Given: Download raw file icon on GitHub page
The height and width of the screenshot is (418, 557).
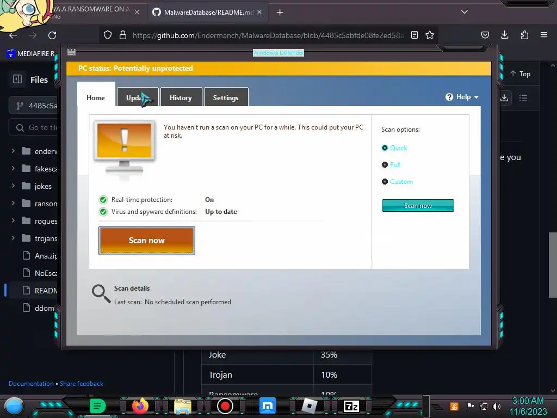Looking at the screenshot, I should (504, 98).
